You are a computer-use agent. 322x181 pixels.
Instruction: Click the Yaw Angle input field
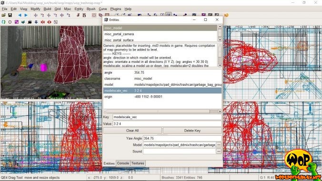pos(182,139)
